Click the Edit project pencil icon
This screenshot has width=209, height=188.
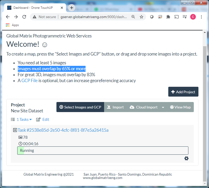pyautogui.click(x=38, y=120)
